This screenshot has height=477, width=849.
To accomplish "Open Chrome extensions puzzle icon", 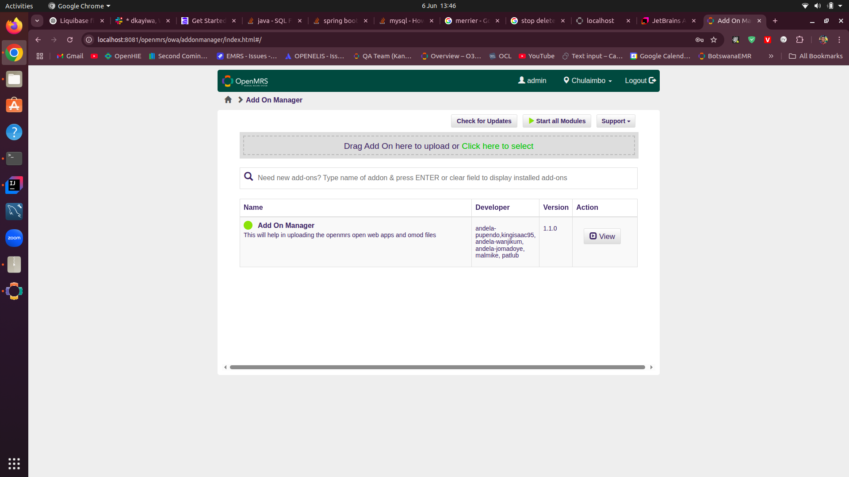I will pyautogui.click(x=799, y=40).
